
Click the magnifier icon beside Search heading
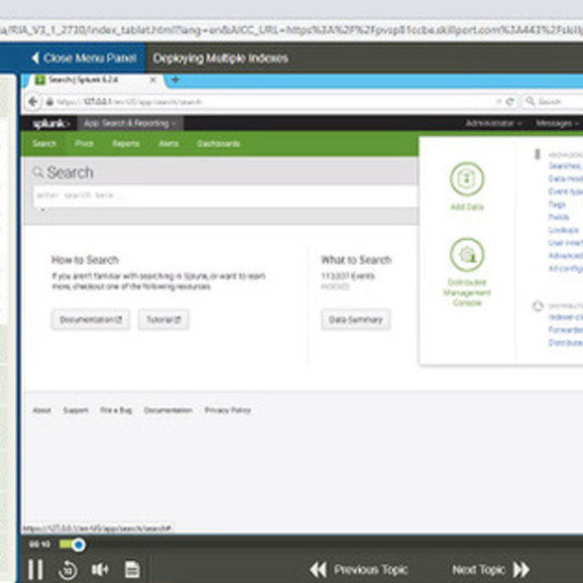(x=38, y=172)
